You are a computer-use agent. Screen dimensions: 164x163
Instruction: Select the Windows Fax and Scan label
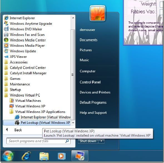click(27, 34)
